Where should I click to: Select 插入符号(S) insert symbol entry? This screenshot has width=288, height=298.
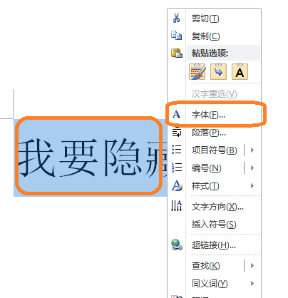[214, 224]
